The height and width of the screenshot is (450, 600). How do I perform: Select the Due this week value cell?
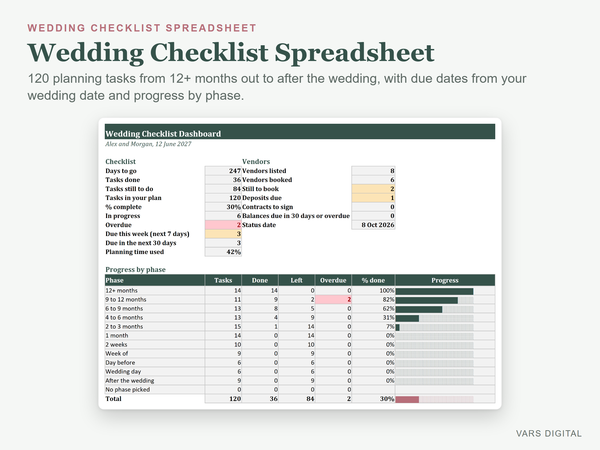point(223,234)
